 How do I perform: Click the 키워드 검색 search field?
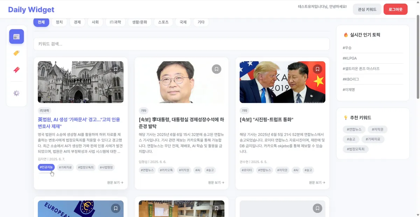point(181,44)
